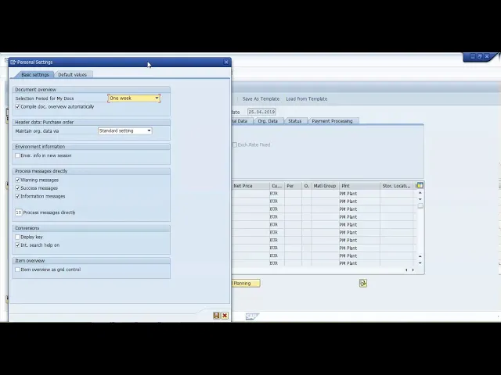Toggle the Exch.Rate Fixed checkbox
This screenshot has height=375, width=501.
(x=235, y=145)
